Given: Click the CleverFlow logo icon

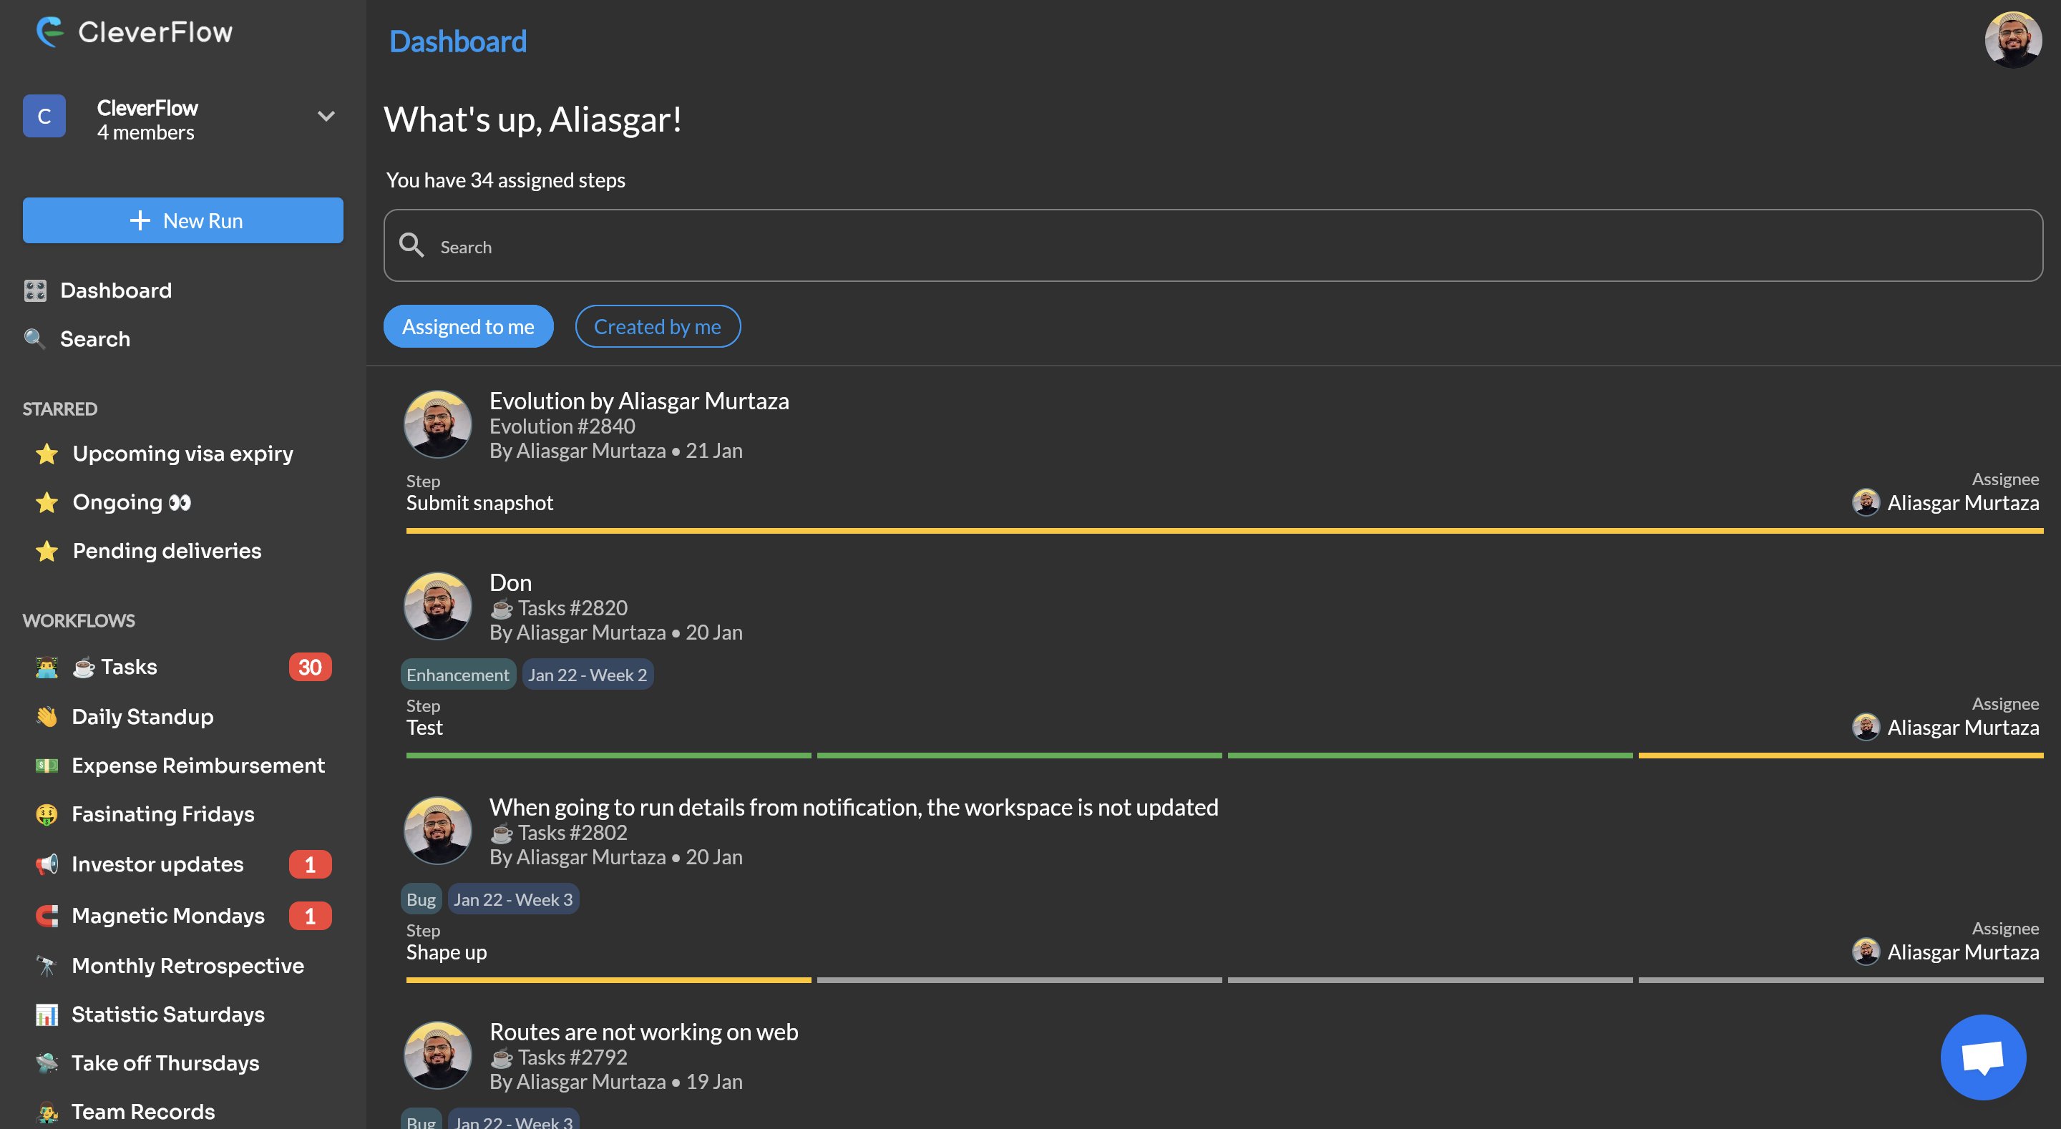Looking at the screenshot, I should tap(49, 32).
